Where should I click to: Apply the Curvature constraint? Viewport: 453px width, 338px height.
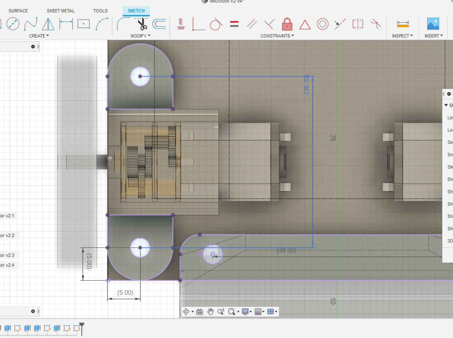point(376,24)
